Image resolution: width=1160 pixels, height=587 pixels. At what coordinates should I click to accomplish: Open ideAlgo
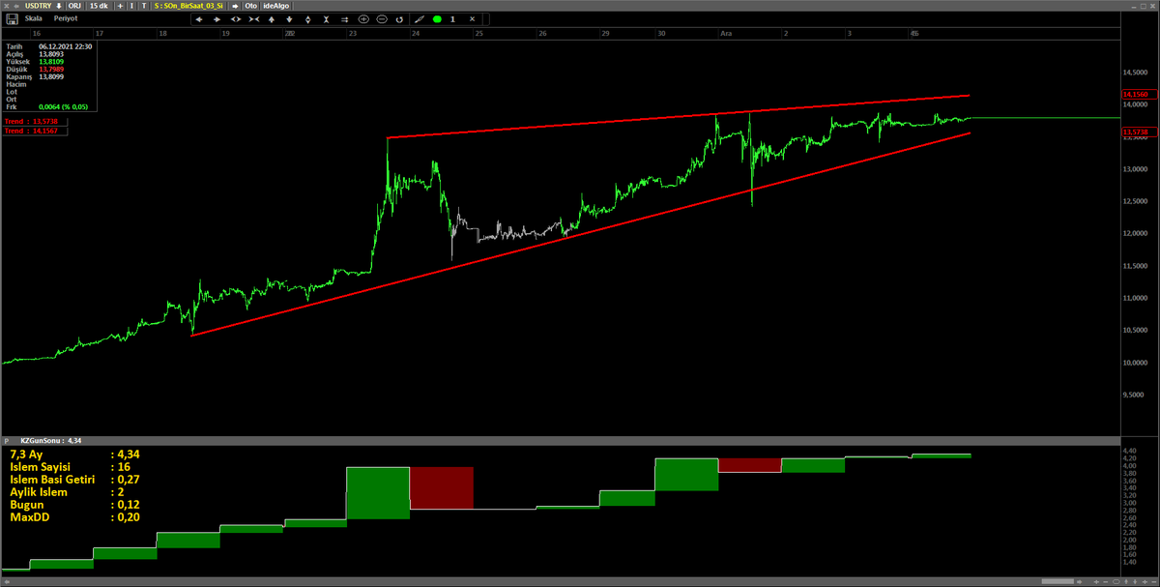(x=275, y=6)
